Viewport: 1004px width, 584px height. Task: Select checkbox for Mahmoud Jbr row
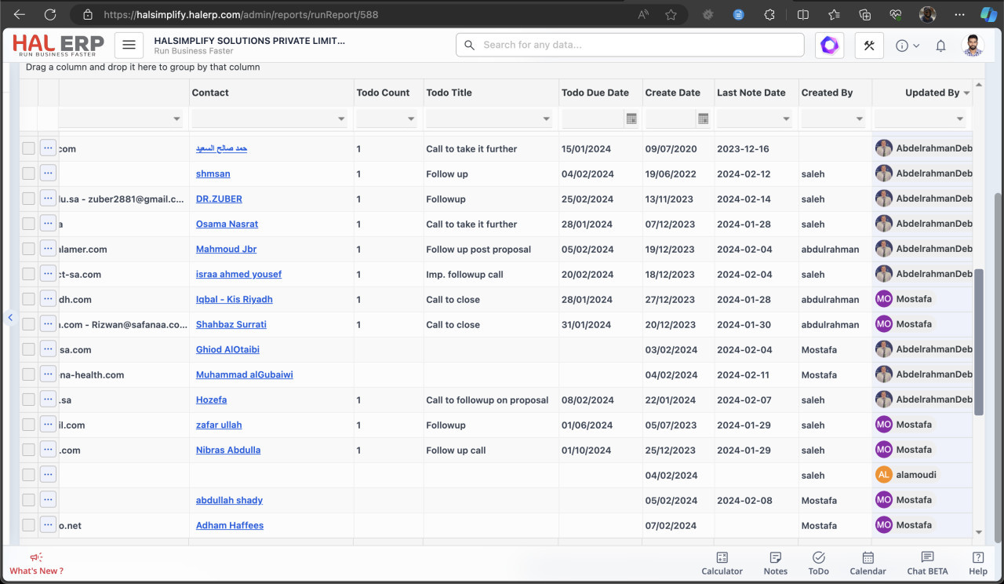(x=28, y=249)
